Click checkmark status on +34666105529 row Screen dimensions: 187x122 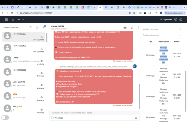click(x=42, y=73)
